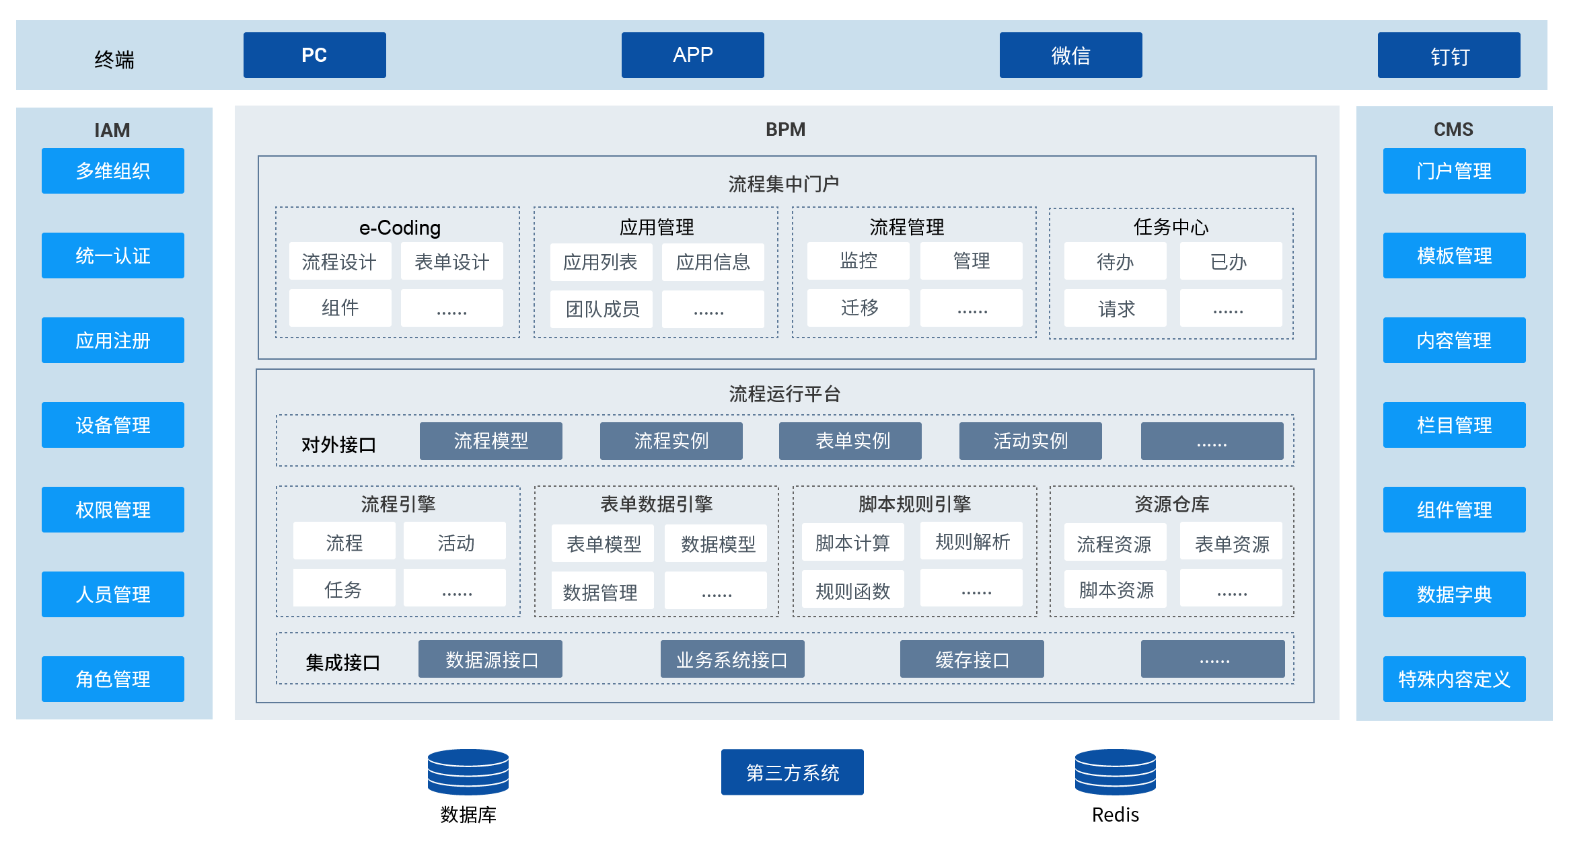The height and width of the screenshot is (866, 1569).
Task: Click the 终端 label
Action: coord(114,60)
